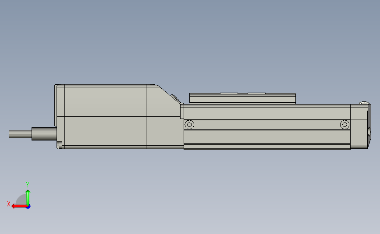Click the red X axis arrow of the triad

coord(19,206)
